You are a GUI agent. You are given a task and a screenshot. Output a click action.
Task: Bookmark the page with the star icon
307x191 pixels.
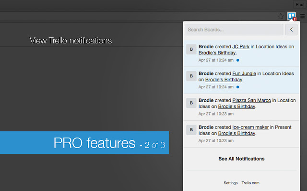[x=281, y=16]
